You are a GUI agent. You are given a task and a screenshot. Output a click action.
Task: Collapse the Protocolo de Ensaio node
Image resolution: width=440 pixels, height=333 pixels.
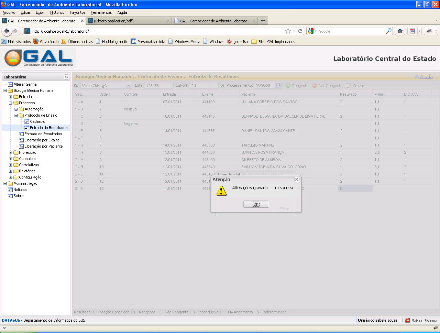tap(16, 116)
